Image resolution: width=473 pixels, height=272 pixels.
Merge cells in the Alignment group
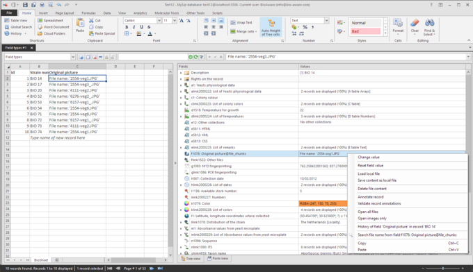tap(243, 31)
